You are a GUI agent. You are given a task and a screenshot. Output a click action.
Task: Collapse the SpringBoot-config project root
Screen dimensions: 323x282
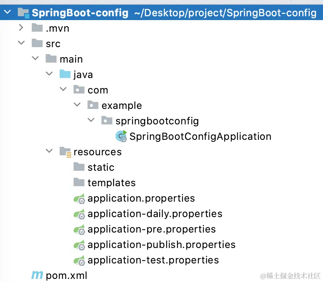7,13
